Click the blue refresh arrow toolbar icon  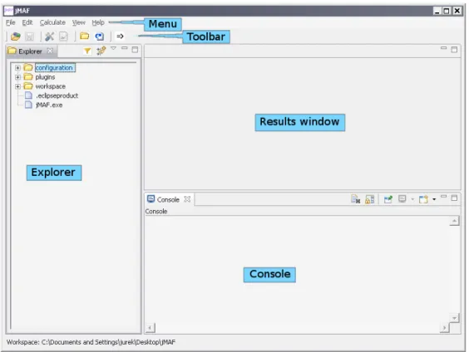99,37
